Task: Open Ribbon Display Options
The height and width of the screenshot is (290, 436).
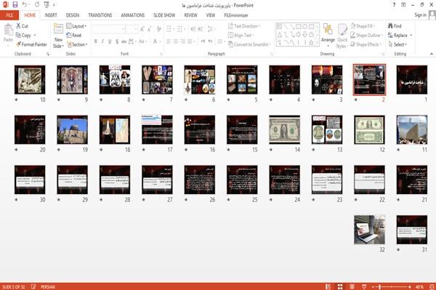Action: [x=403, y=5]
